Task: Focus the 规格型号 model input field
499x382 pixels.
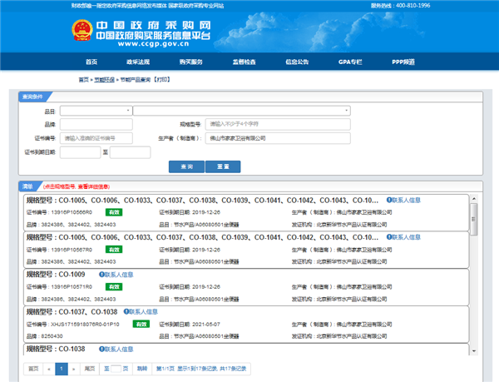Action: [x=278, y=124]
